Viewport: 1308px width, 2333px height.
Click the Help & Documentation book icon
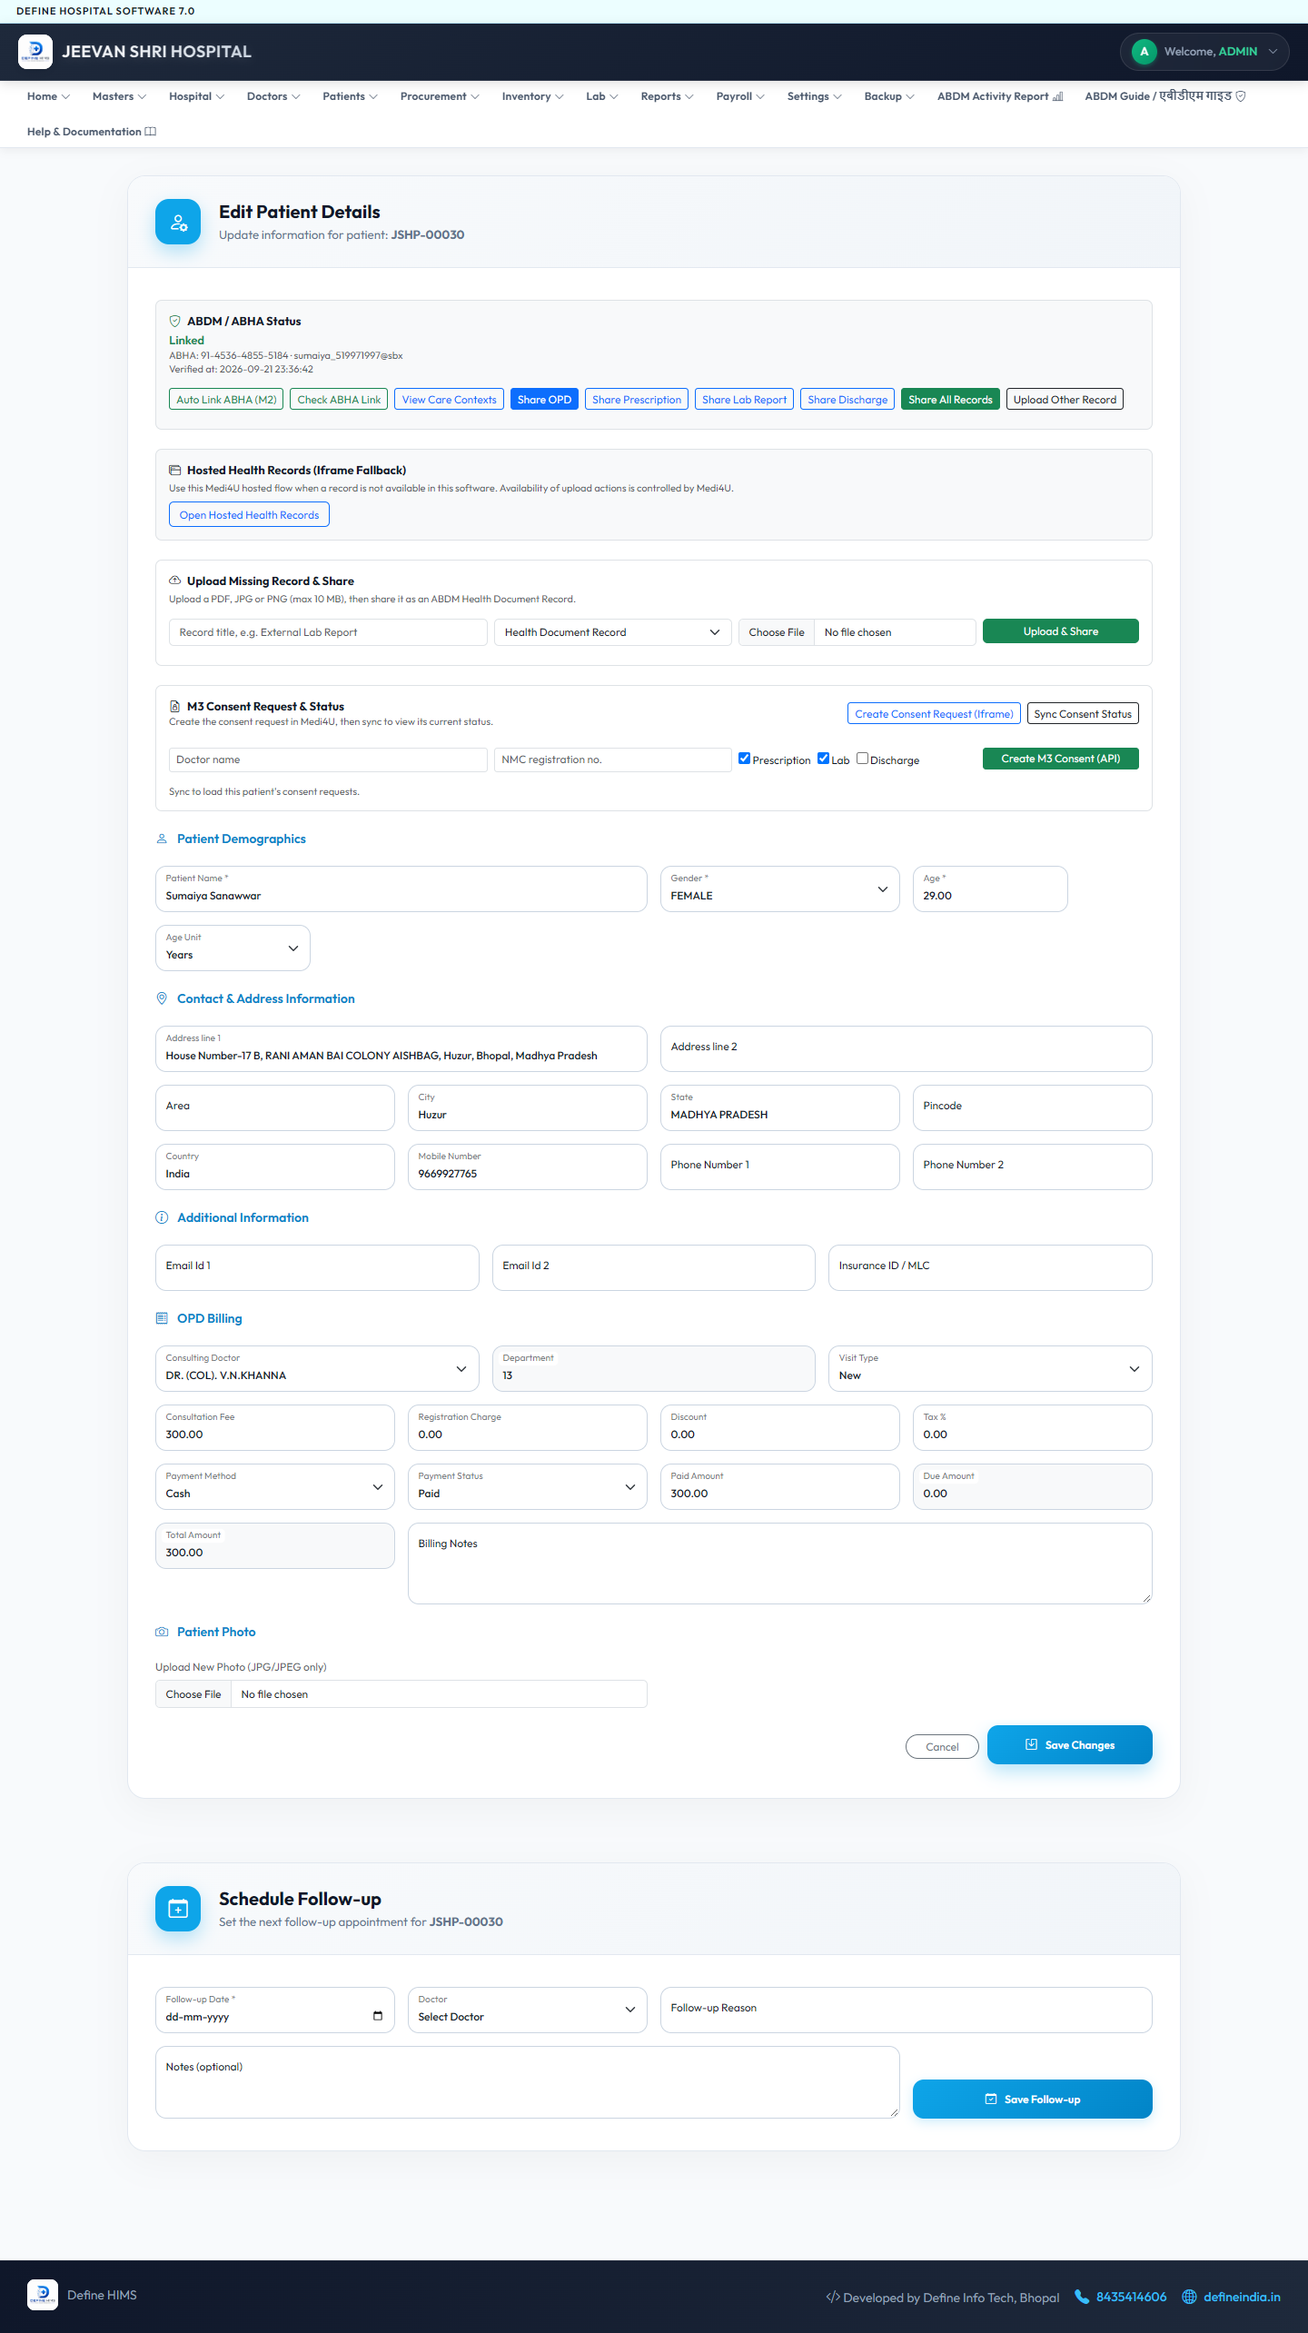[151, 132]
